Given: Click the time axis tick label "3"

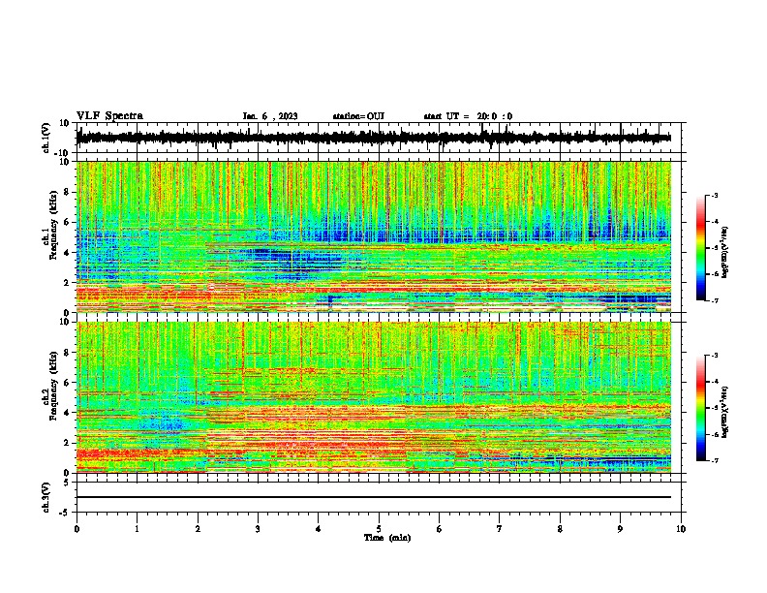Looking at the screenshot, I should point(258,529).
